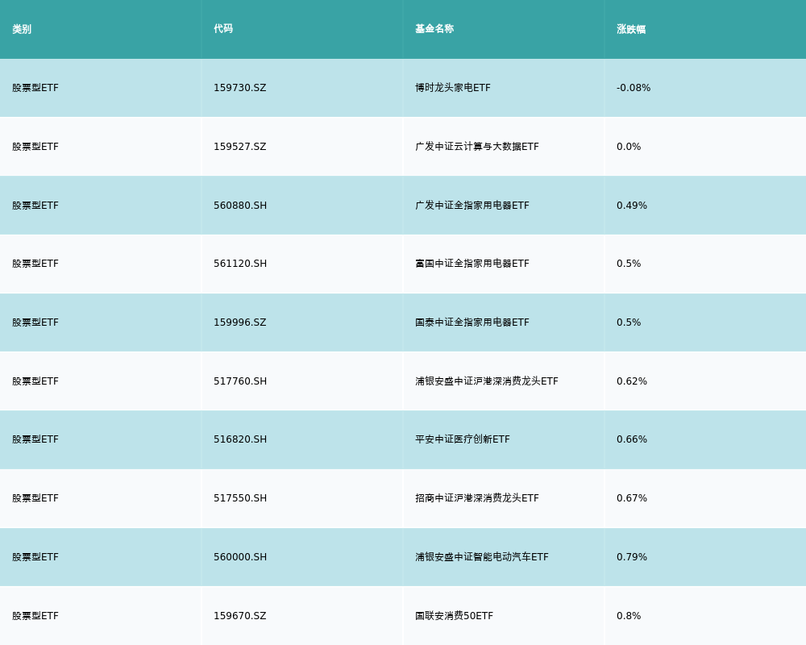Select code 560000.SH
806x645 pixels.
point(240,557)
